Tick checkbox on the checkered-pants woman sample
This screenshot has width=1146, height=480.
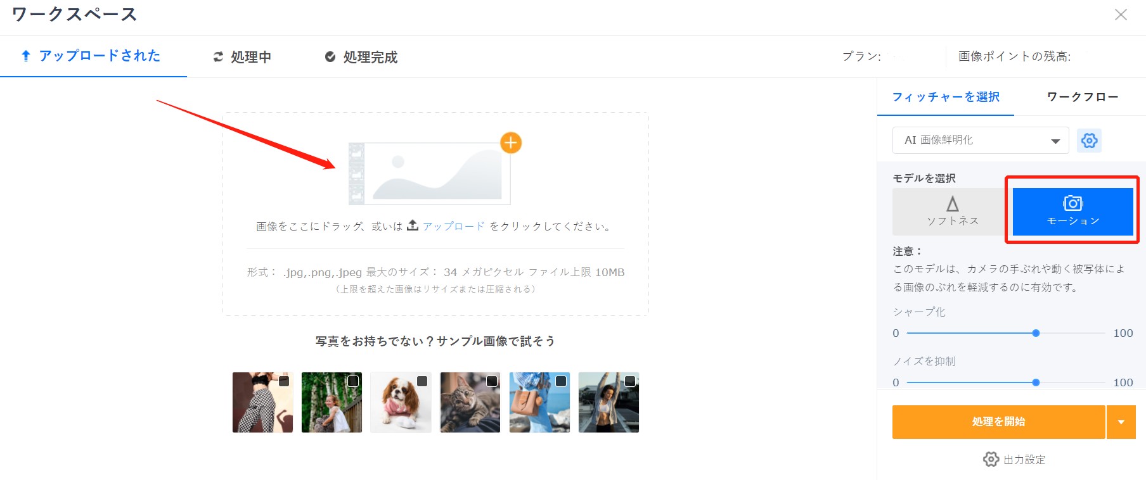click(x=284, y=381)
